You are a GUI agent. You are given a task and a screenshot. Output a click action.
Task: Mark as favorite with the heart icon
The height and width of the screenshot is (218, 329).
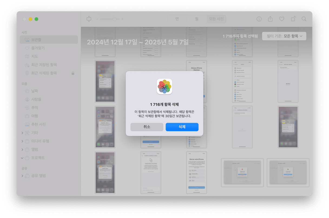(x=282, y=19)
